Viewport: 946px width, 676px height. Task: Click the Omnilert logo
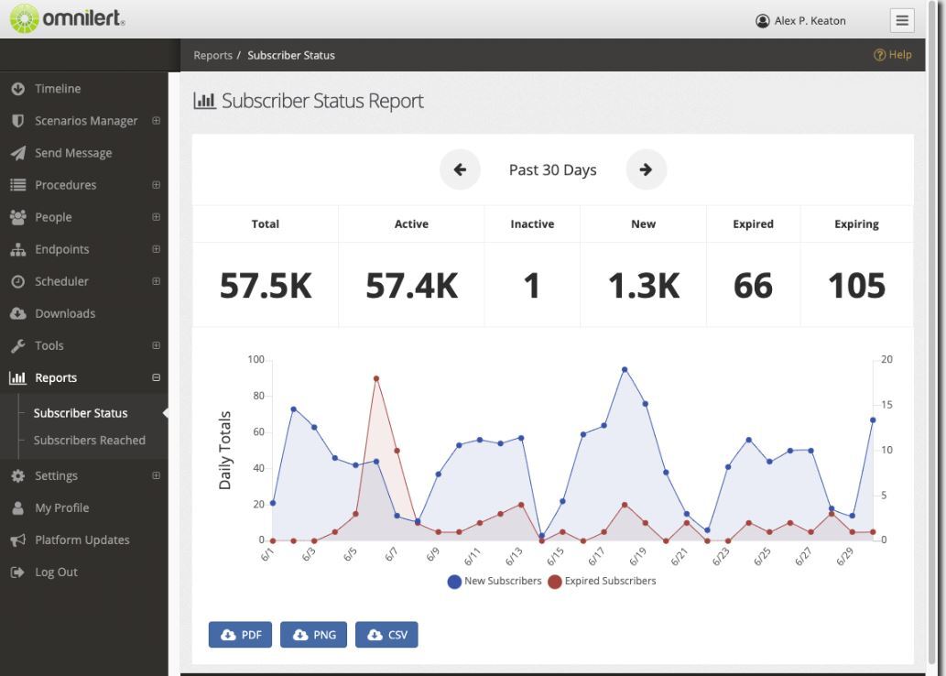point(67,19)
